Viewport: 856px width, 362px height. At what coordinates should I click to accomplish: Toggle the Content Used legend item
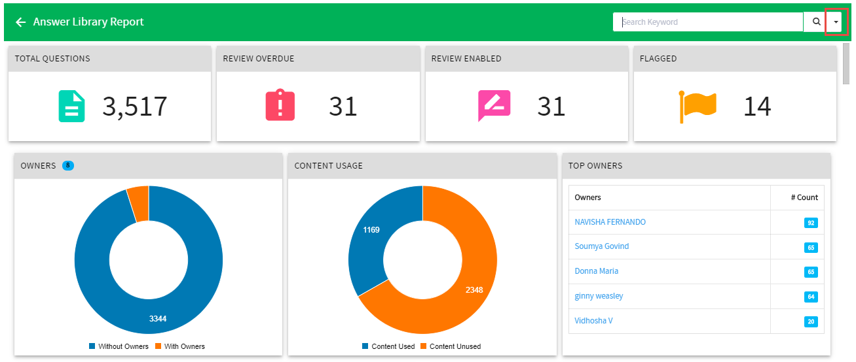coord(388,346)
